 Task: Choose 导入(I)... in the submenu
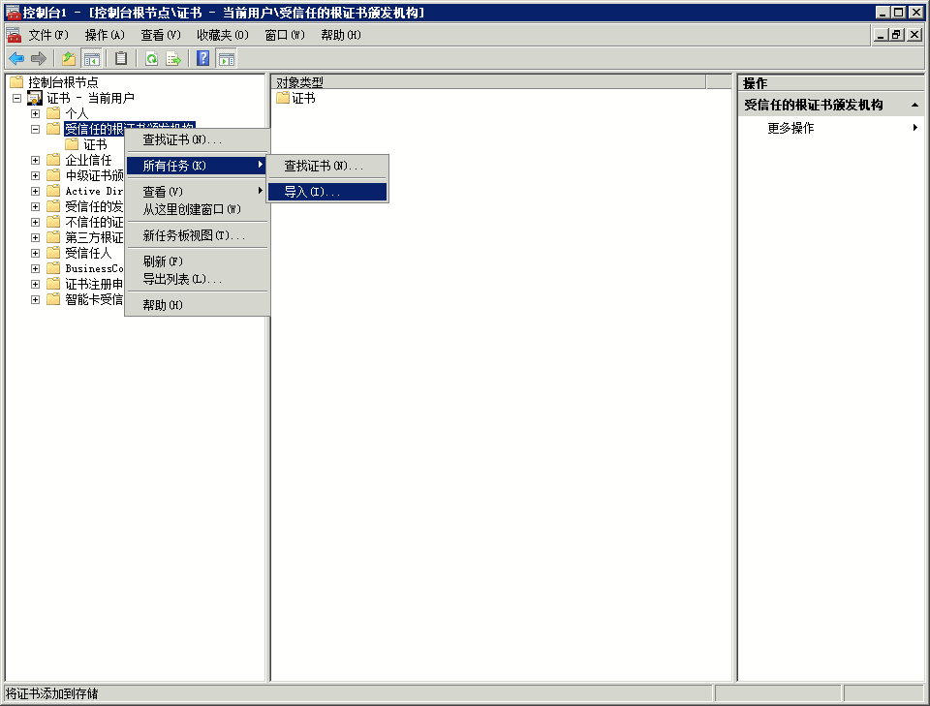327,192
